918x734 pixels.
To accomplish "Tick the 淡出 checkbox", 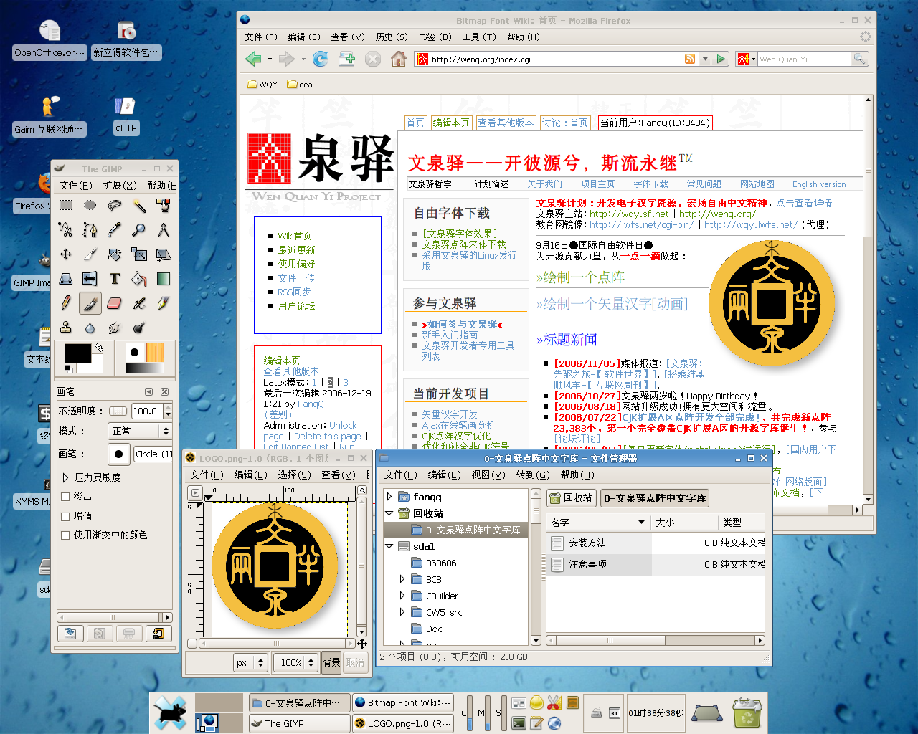I will (x=65, y=496).
